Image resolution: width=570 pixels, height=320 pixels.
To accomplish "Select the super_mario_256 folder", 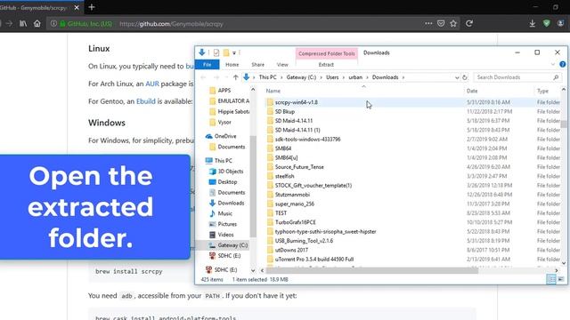I will coord(295,204).
